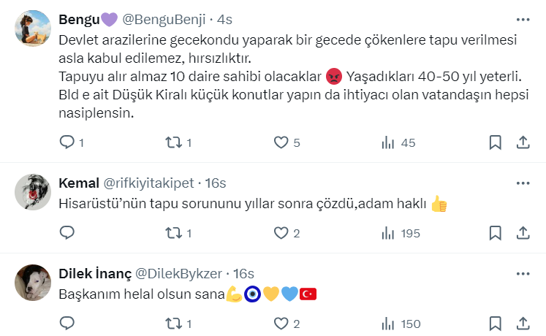Reply to Bengu's tweet
This screenshot has height=336, width=546.
point(67,142)
